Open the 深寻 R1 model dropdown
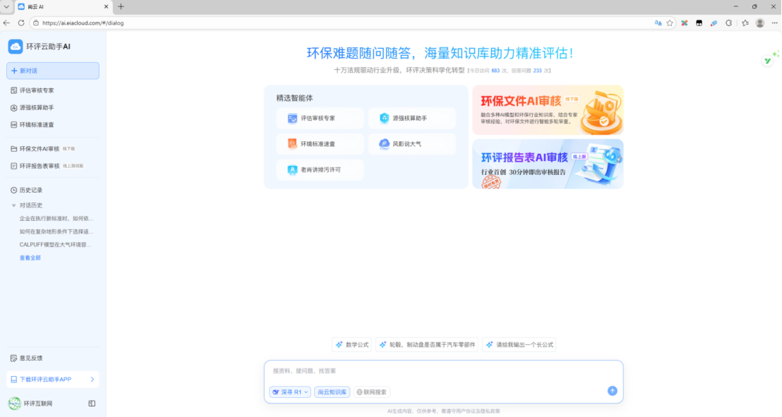The image size is (782, 417). 290,392
